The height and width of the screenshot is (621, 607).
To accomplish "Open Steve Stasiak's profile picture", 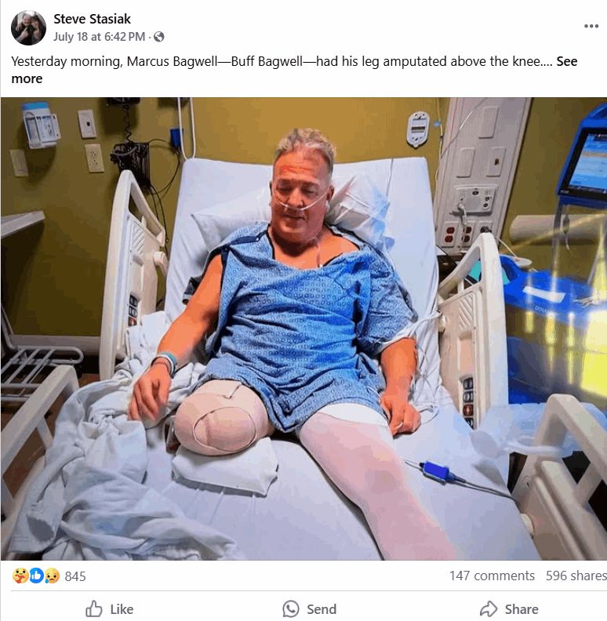I will (28, 28).
